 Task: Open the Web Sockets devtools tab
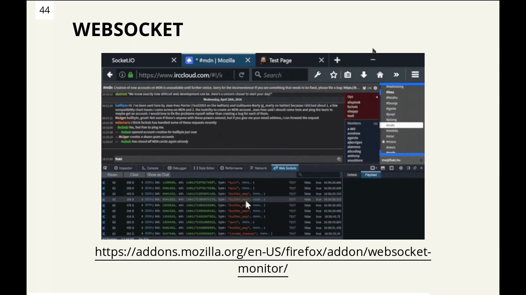tap(285, 168)
